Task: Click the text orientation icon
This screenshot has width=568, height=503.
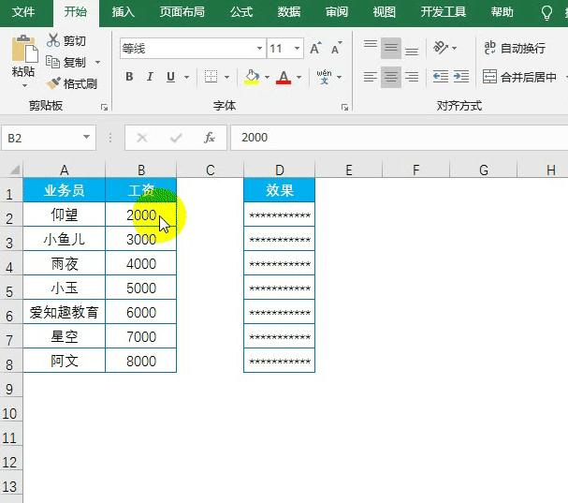Action: (x=441, y=48)
